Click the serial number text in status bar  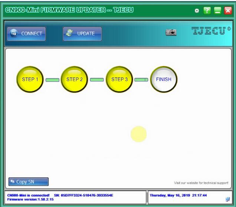83,195
